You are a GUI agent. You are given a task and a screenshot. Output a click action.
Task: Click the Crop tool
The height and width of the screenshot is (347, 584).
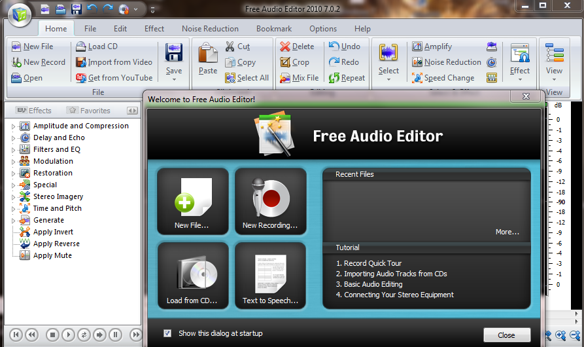pyautogui.click(x=294, y=62)
